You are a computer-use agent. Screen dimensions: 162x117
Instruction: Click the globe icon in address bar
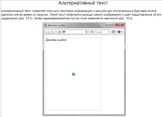64,32
